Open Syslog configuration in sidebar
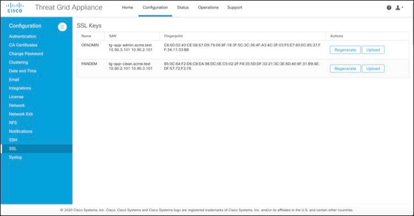The width and height of the screenshot is (414, 216). pos(15,157)
